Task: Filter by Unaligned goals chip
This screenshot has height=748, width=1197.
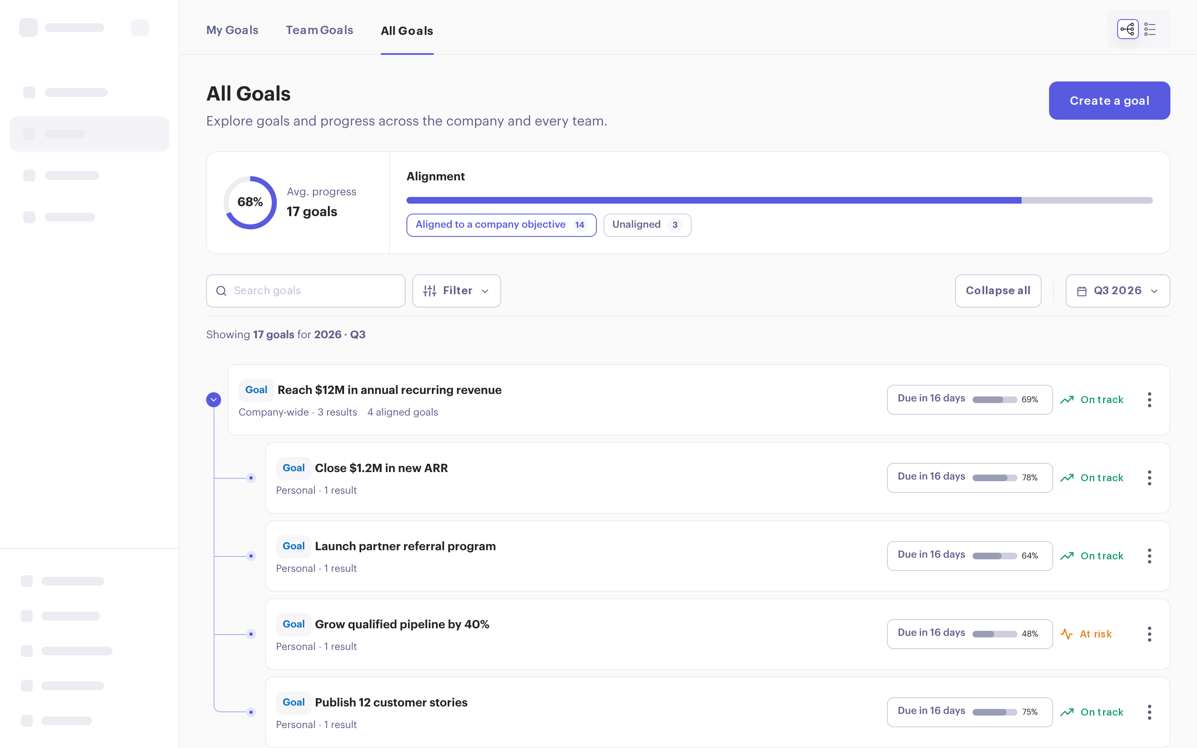Action: (647, 225)
